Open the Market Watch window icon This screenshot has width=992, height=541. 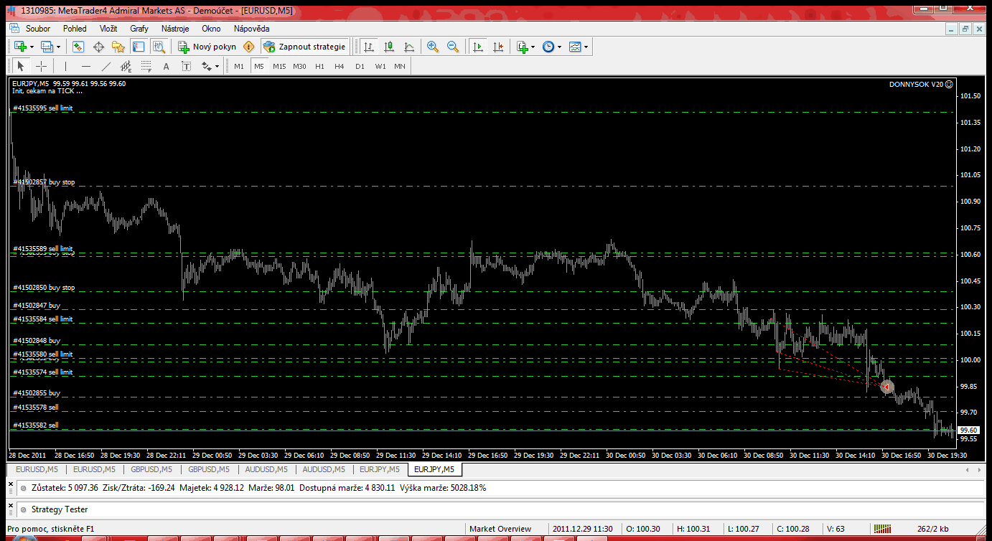pyautogui.click(x=78, y=47)
